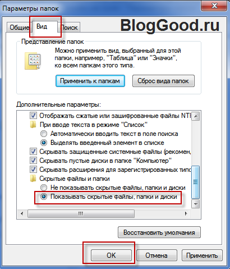The width and height of the screenshot is (230, 269).
Task: Toggle Скрывать защищенные системные файлы checkbox
Action: [x=33, y=152]
